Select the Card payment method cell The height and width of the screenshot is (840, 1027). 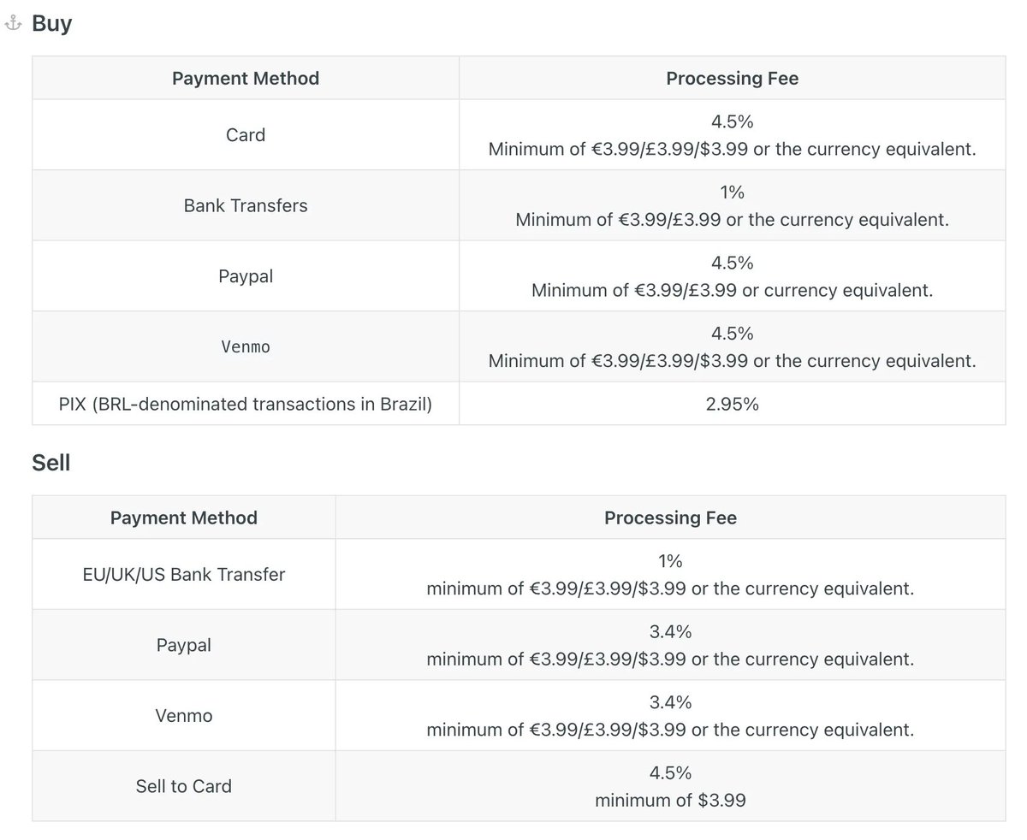coord(246,135)
